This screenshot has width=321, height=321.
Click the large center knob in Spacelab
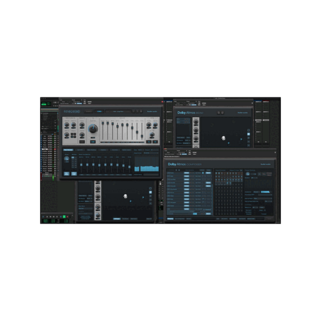click(93, 128)
